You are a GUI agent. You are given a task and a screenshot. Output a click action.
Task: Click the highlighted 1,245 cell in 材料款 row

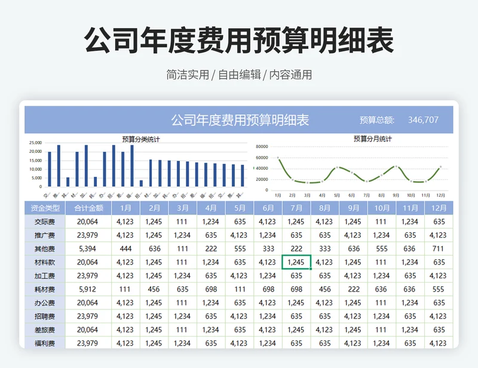pos(296,262)
